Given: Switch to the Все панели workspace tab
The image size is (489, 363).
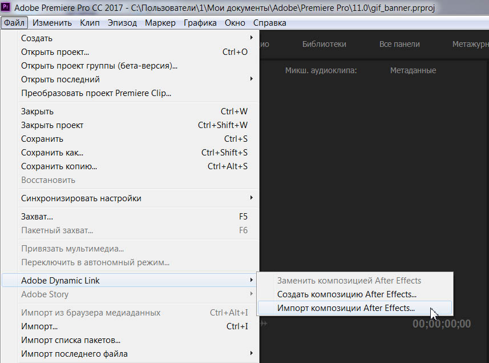Looking at the screenshot, I should pos(399,44).
